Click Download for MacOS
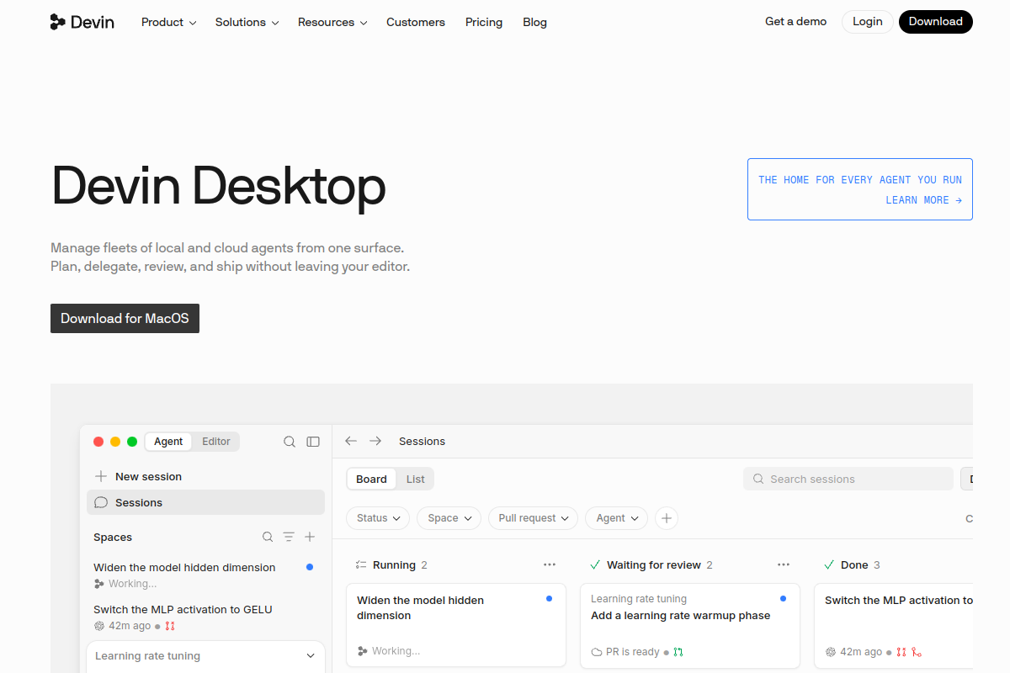The image size is (1010, 673). (x=125, y=318)
